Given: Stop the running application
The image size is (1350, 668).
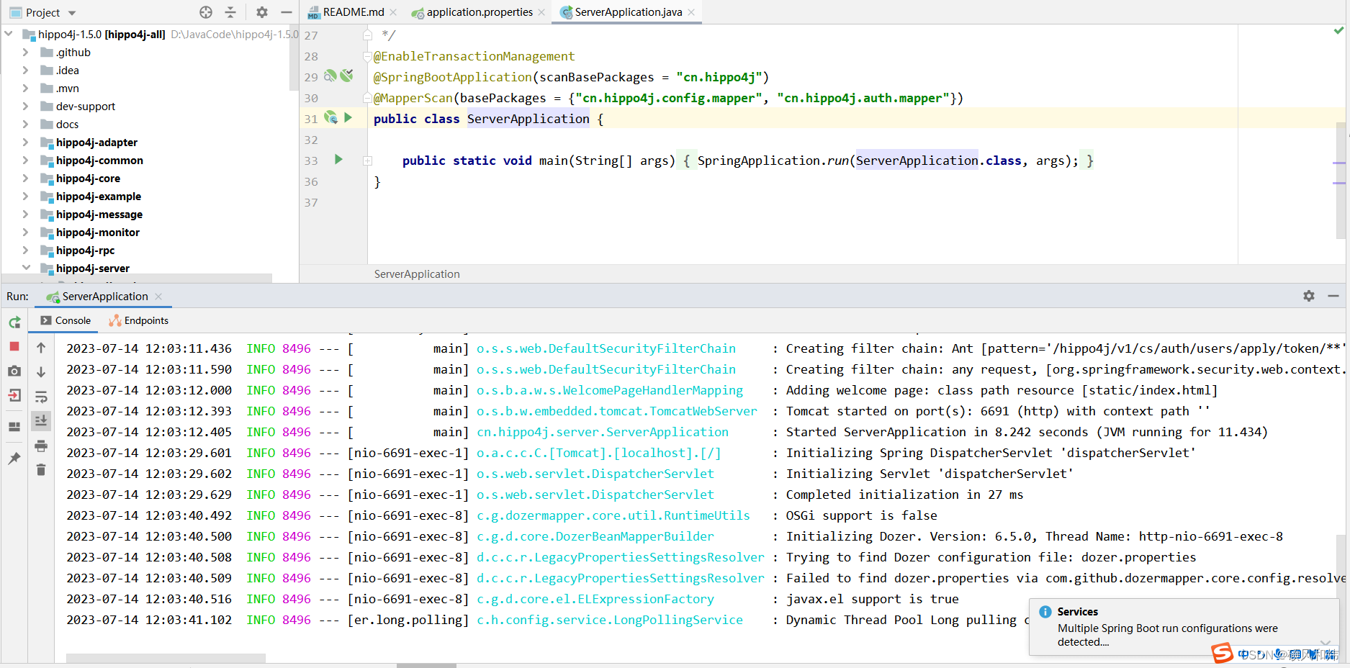Looking at the screenshot, I should point(14,346).
